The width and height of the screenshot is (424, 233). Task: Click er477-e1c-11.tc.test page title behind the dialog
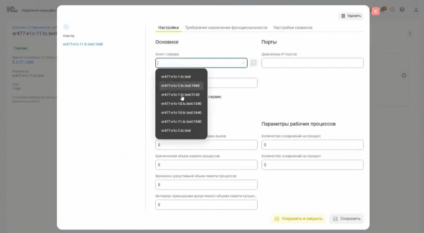[x=35, y=34]
